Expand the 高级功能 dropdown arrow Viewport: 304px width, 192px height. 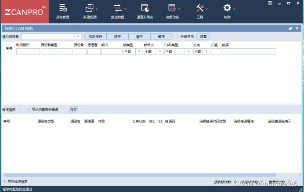(x=179, y=9)
